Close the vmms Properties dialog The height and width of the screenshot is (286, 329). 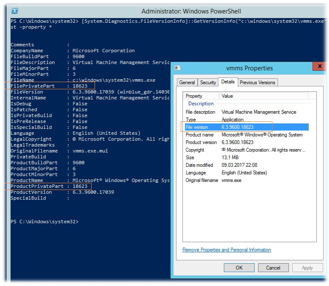click(x=320, y=66)
